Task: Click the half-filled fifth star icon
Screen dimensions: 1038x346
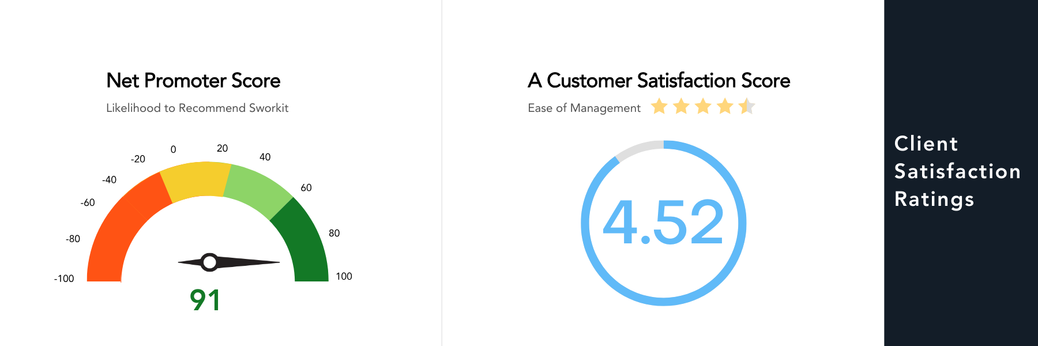Action: click(x=747, y=106)
